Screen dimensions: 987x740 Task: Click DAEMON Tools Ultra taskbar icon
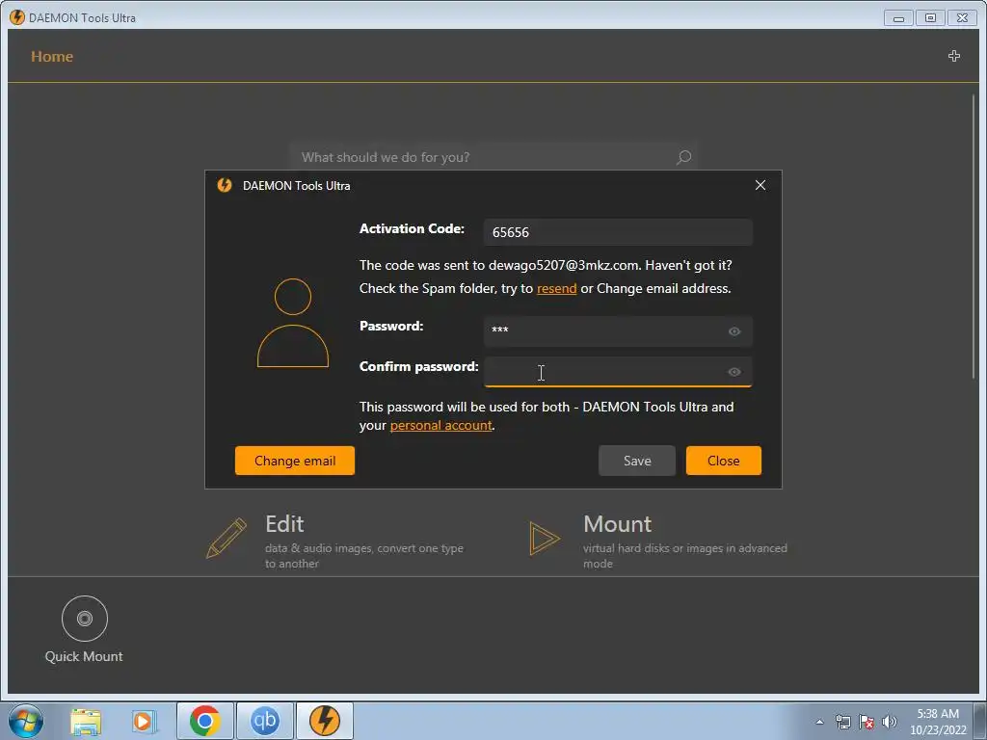point(325,721)
